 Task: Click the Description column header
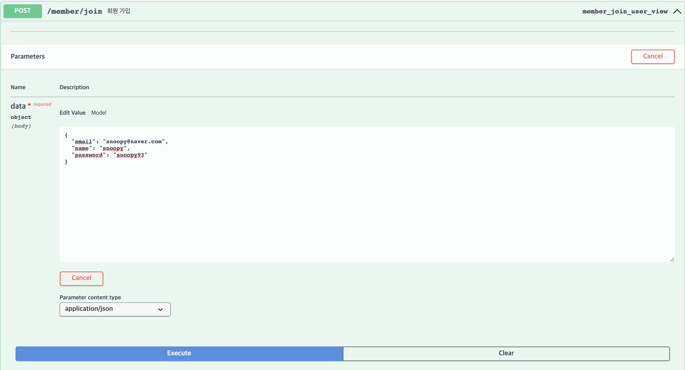74,87
